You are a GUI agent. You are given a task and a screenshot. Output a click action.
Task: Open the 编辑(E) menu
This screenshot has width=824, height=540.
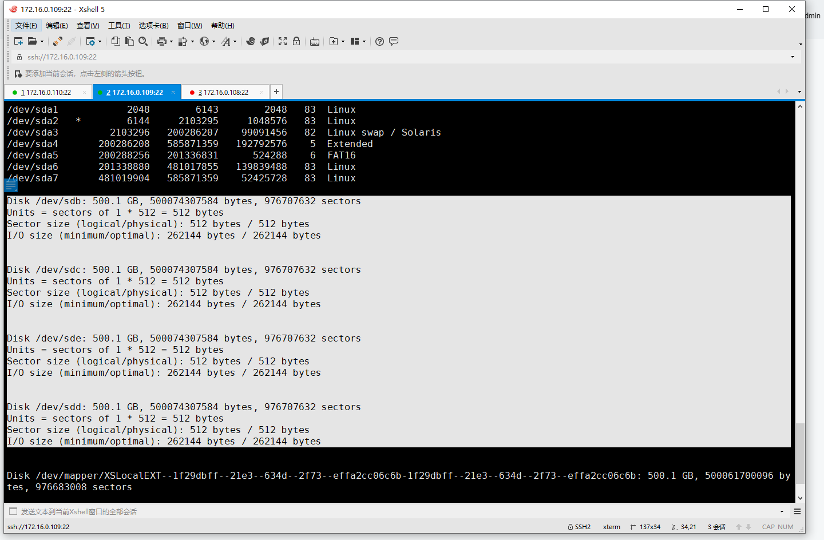[57, 26]
